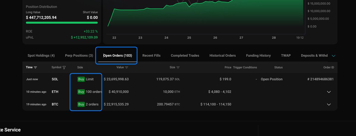356x136 pixels.
Task: Open the Deposits & Withdrawals tab
Action: coord(314,55)
